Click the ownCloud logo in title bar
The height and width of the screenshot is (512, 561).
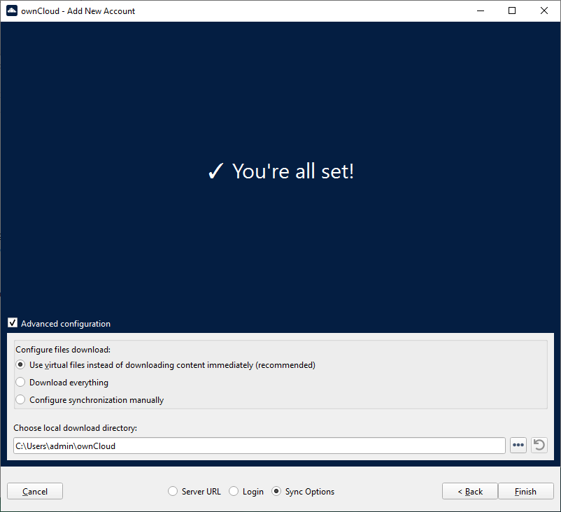pos(12,10)
